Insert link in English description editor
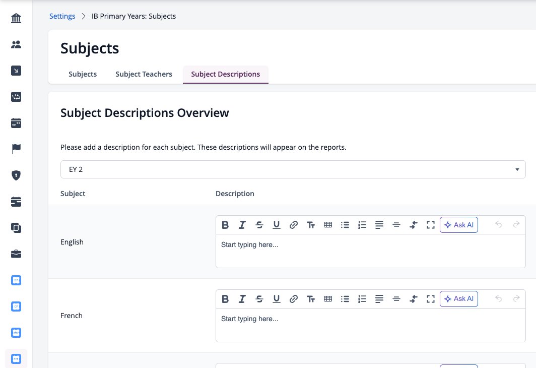This screenshot has height=368, width=536. pyautogui.click(x=293, y=225)
